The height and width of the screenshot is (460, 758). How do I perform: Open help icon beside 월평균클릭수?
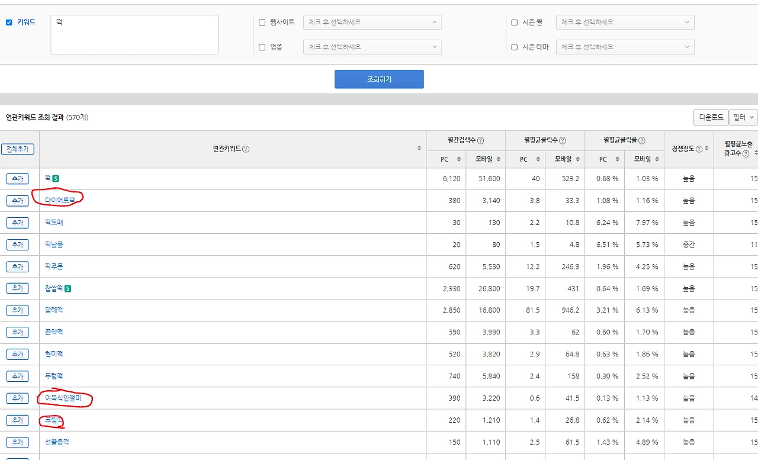(x=563, y=141)
